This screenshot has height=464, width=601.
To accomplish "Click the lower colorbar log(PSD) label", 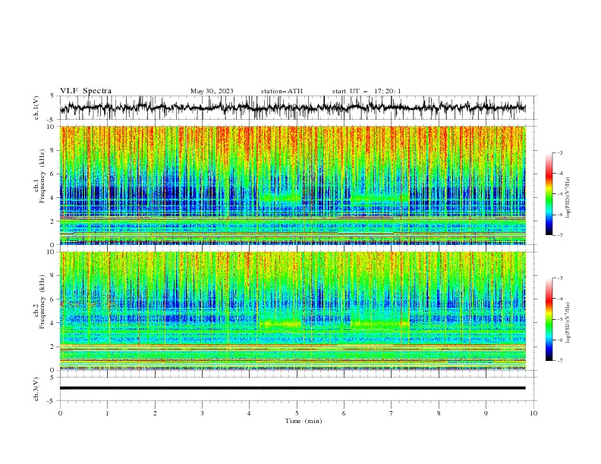I will pyautogui.click(x=568, y=323).
